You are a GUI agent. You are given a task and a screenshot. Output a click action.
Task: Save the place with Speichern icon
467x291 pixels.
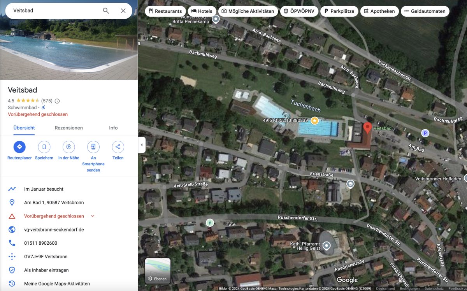(x=44, y=147)
